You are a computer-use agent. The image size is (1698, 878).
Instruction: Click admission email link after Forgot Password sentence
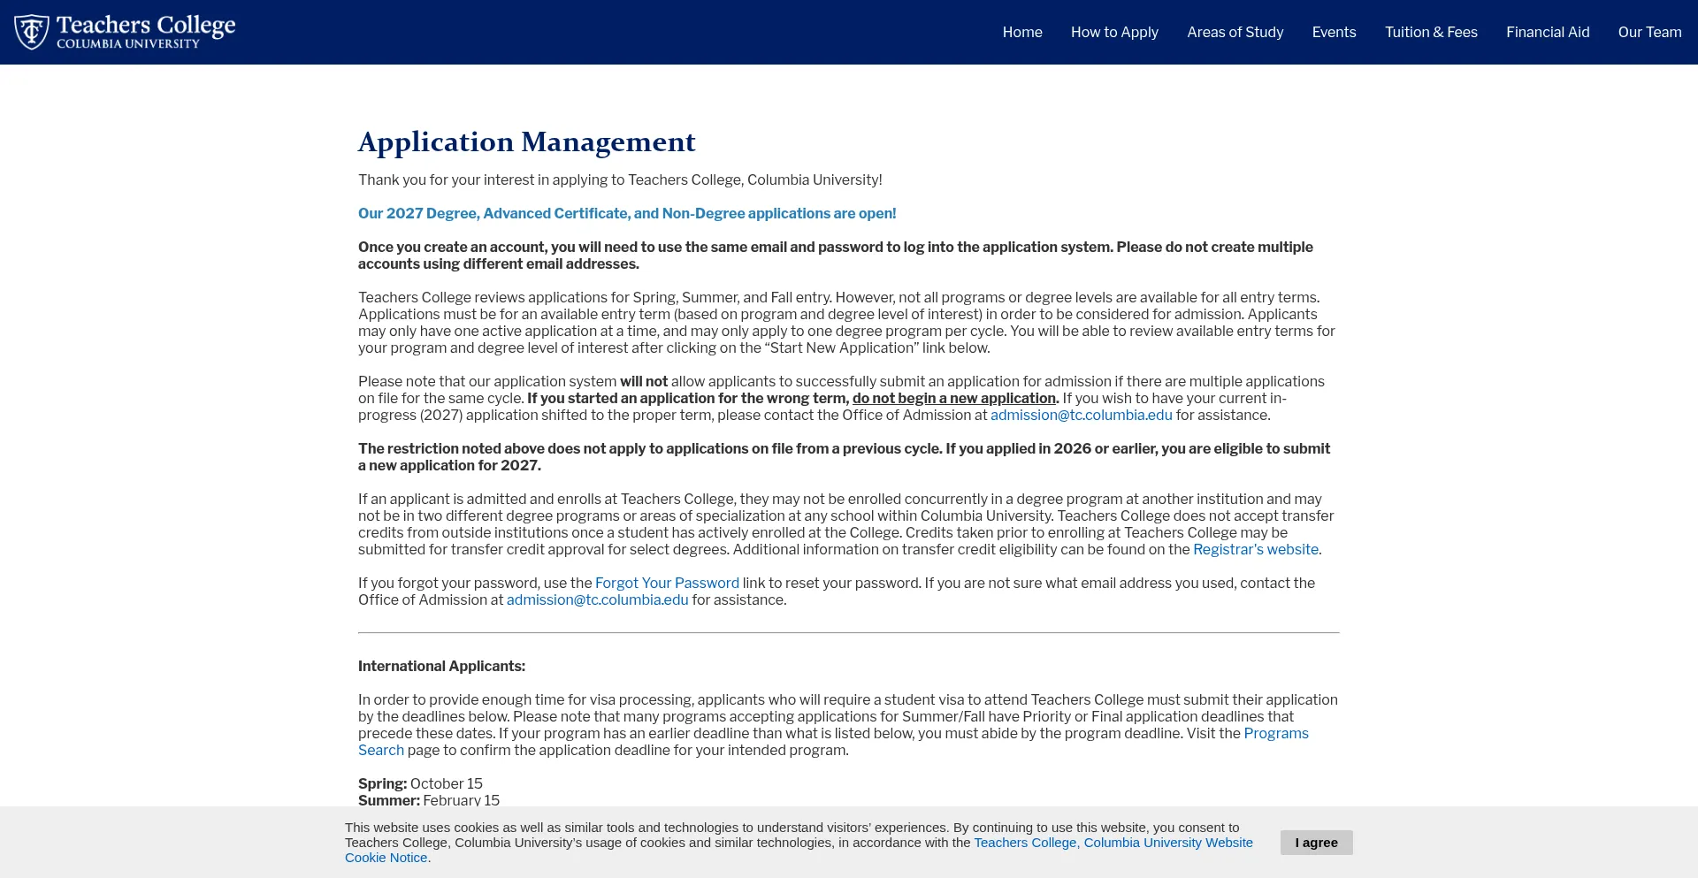[597, 599]
